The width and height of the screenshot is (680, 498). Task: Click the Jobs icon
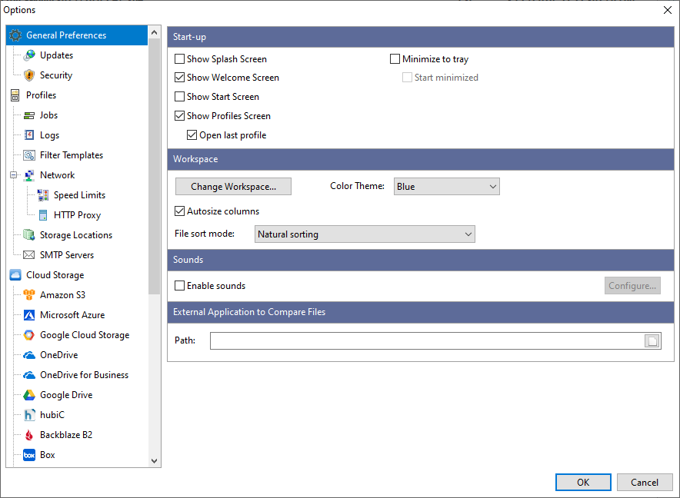[x=29, y=115]
